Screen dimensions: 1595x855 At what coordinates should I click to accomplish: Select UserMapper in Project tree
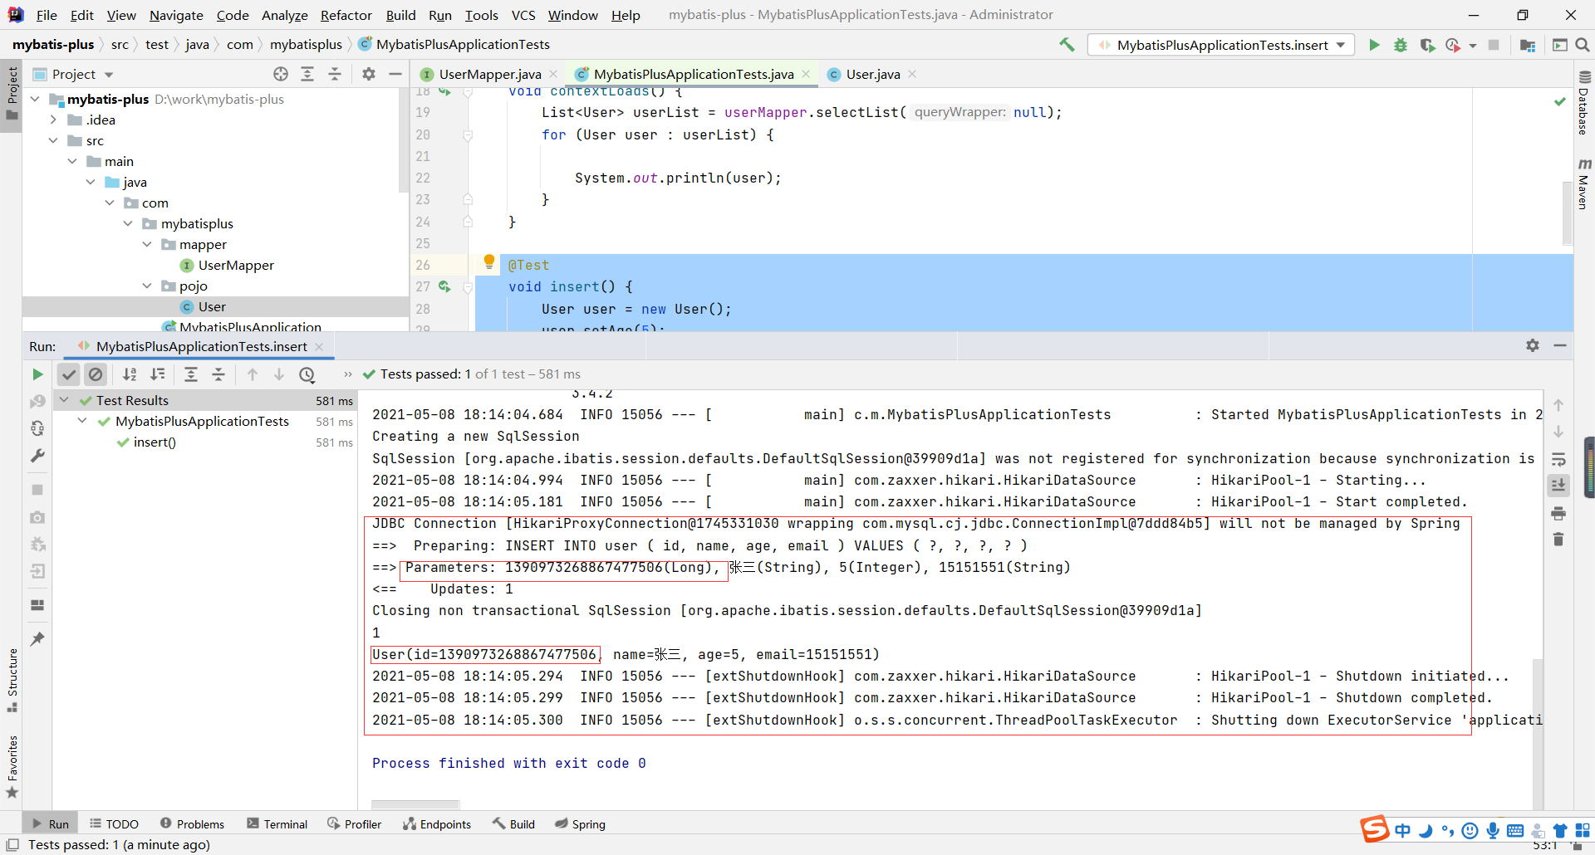tap(236, 265)
